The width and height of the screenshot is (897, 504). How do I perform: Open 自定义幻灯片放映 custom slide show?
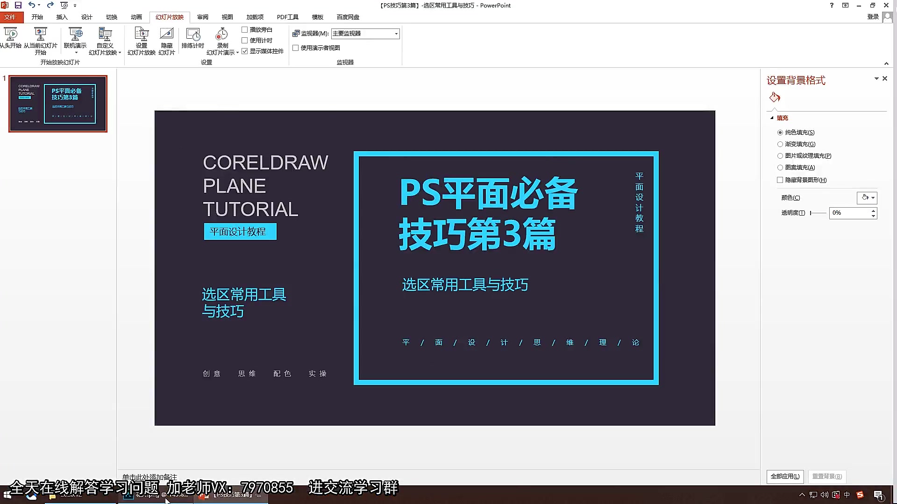pos(105,41)
